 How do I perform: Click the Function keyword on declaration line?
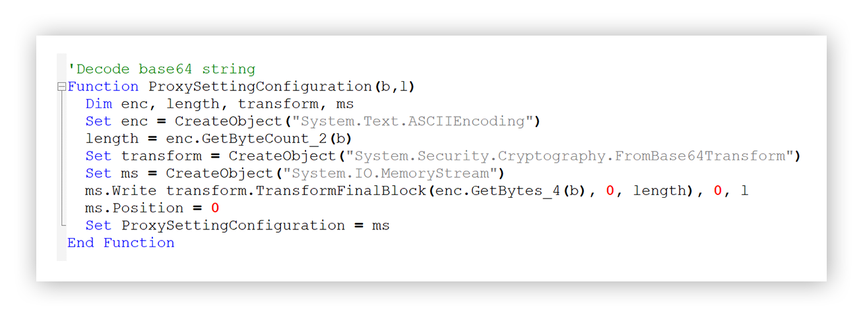[103, 86]
